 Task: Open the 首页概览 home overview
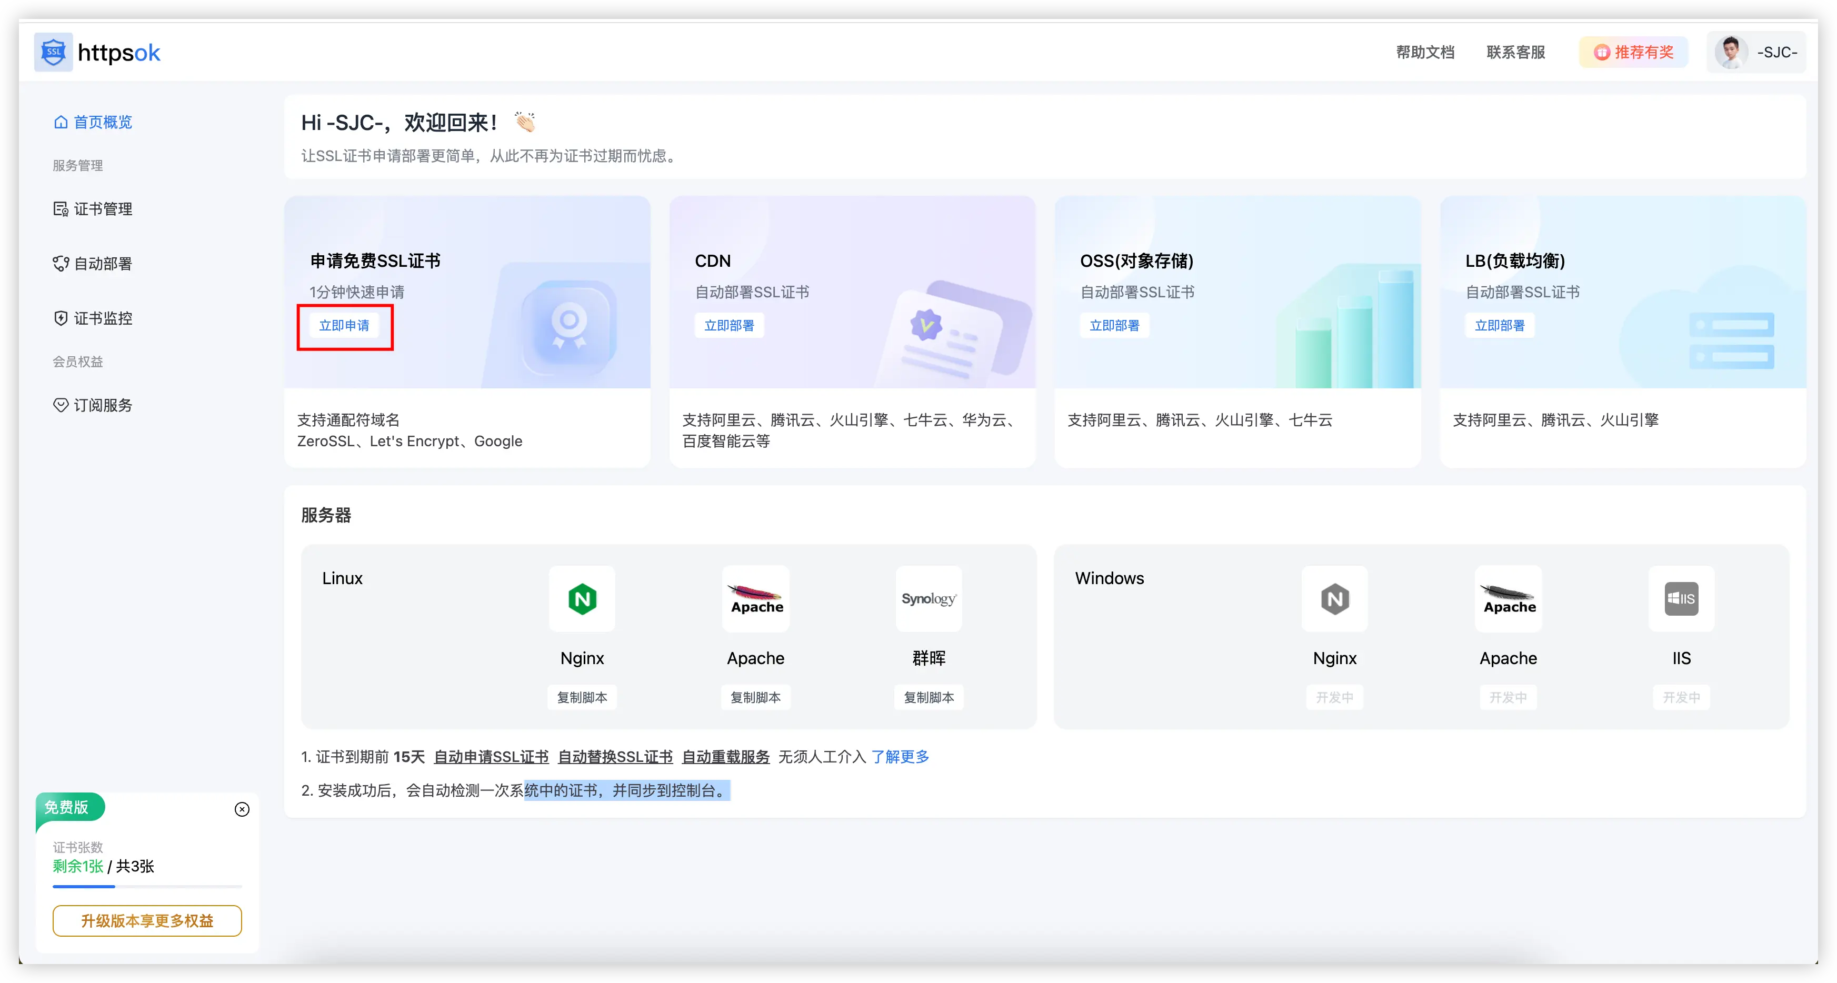tap(102, 122)
